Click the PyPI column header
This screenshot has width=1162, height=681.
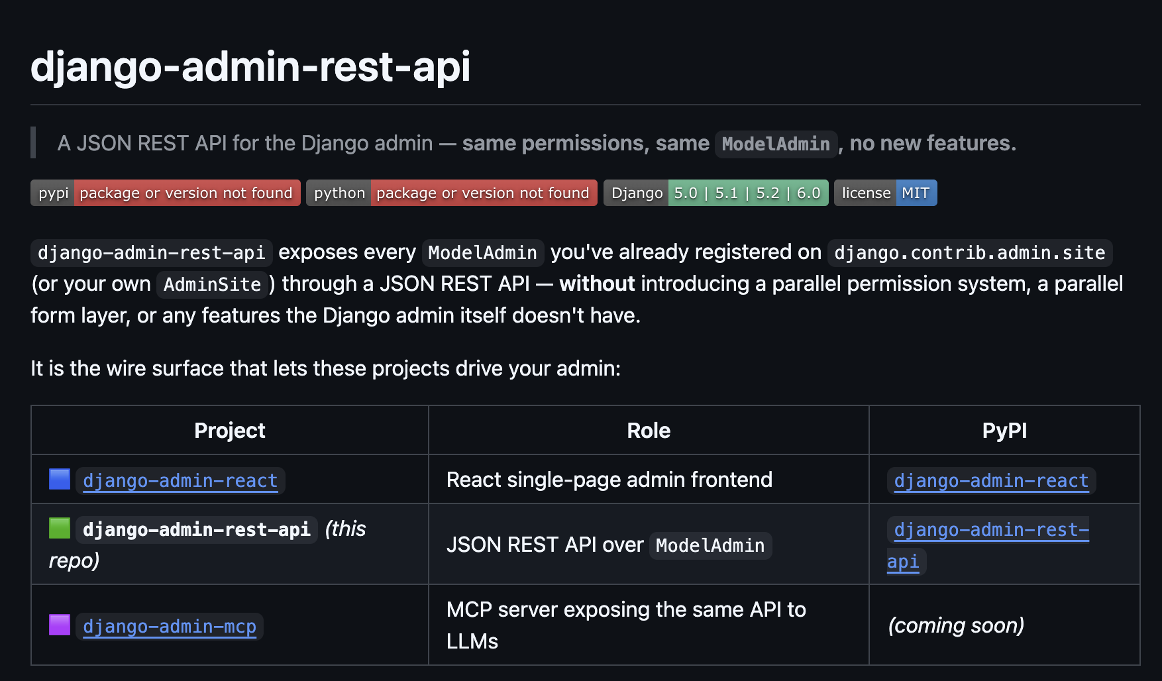[x=1004, y=431]
